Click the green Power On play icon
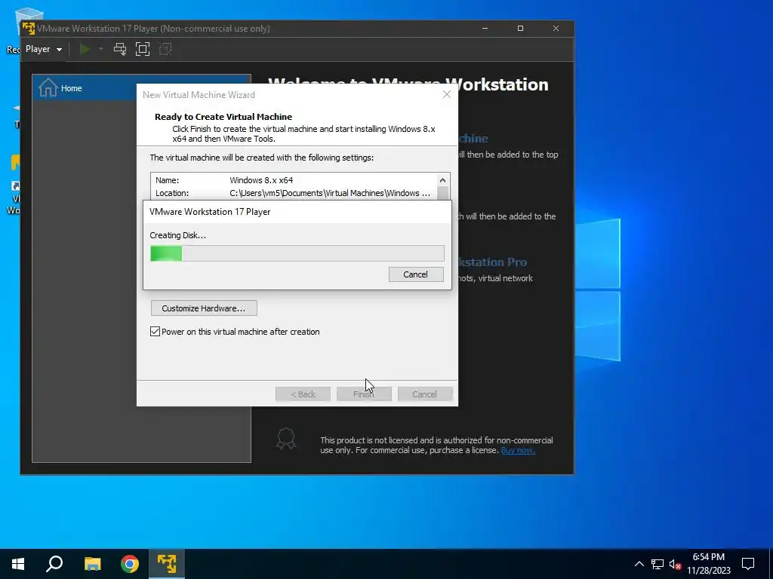Image resolution: width=773 pixels, height=579 pixels. click(85, 49)
